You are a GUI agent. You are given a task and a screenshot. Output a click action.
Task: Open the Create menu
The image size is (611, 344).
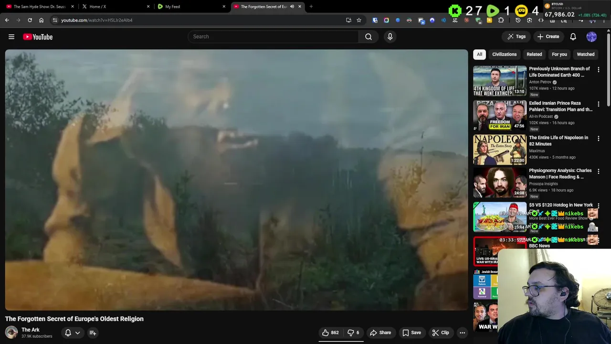(548, 37)
